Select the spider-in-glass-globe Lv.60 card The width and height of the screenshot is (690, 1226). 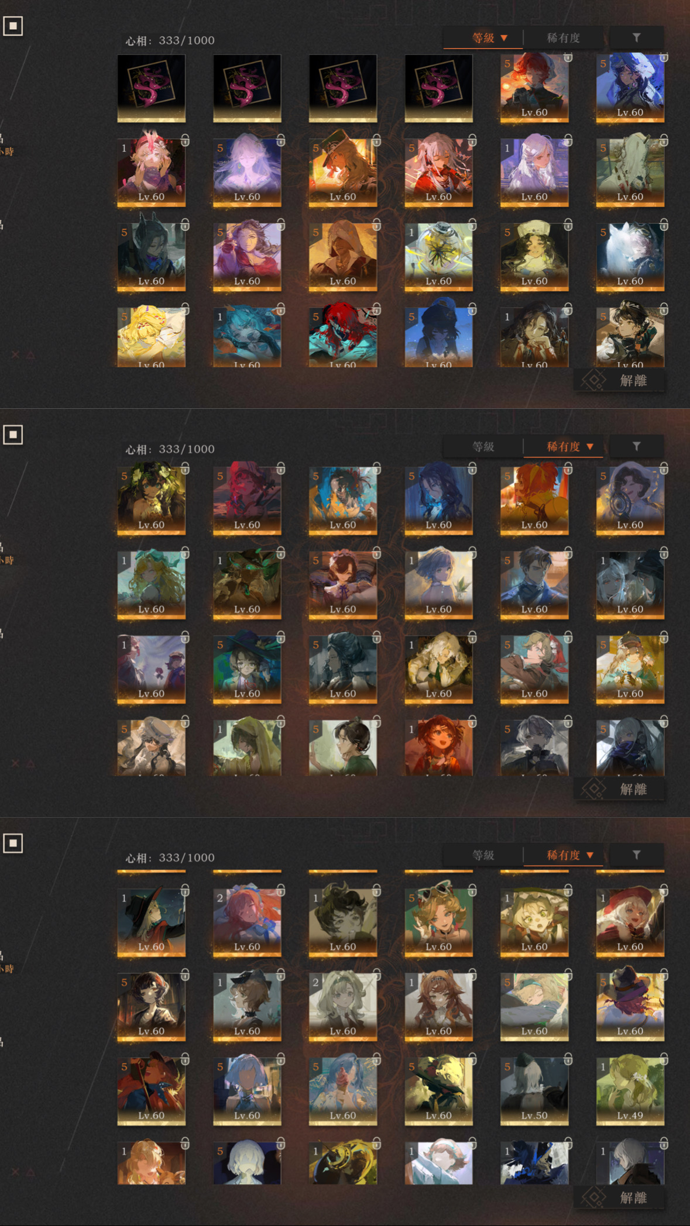click(x=438, y=257)
